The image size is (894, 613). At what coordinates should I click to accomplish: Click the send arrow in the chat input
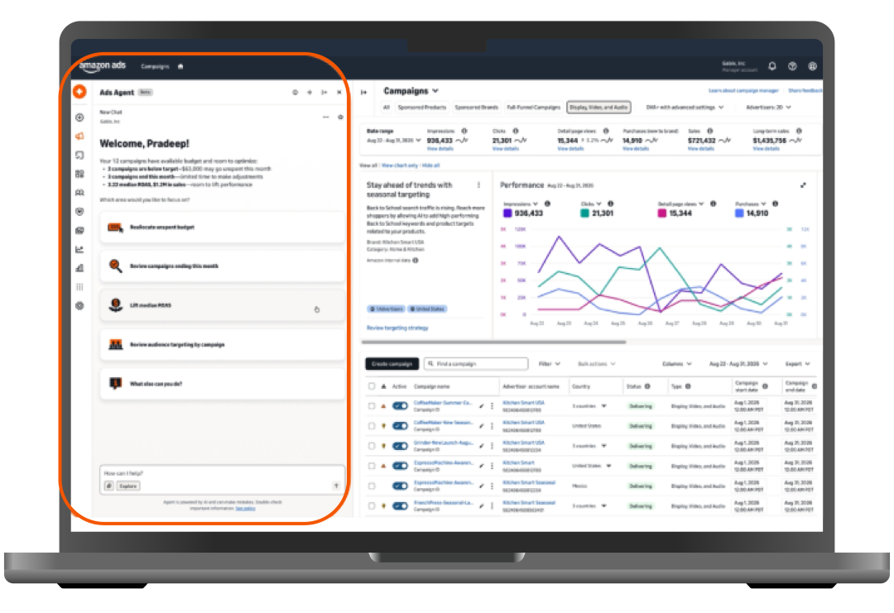[x=336, y=486]
